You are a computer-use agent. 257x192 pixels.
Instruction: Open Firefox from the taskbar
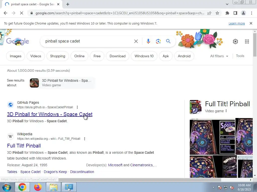[38, 187]
